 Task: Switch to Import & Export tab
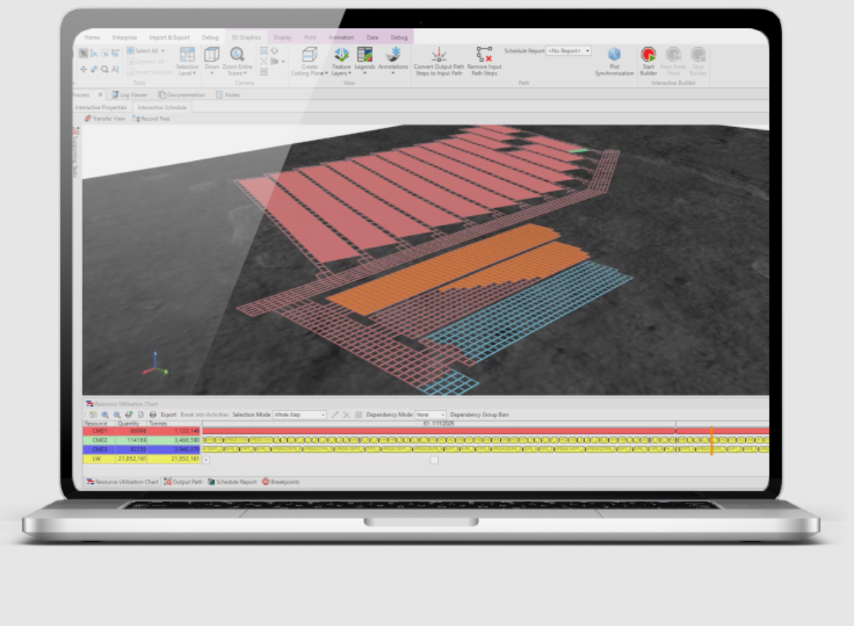point(169,38)
